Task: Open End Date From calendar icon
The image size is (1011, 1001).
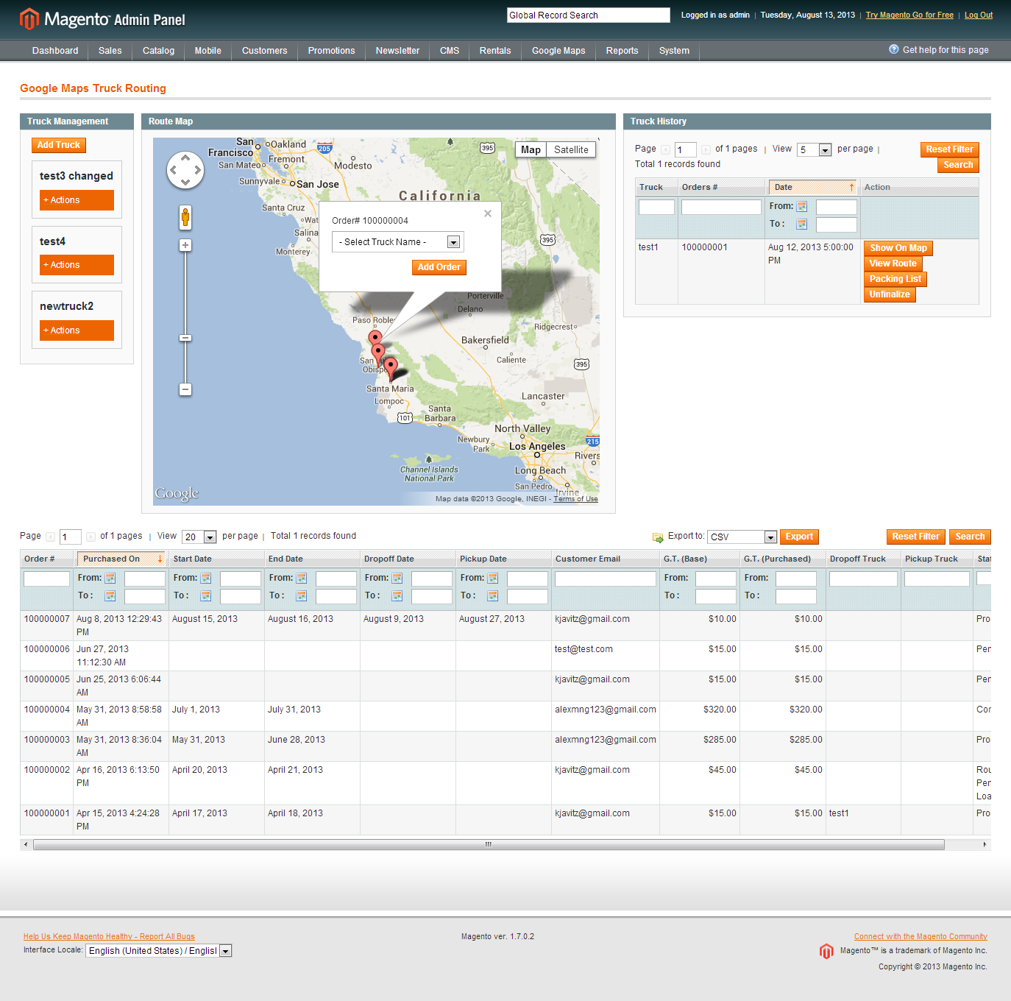Action: coord(302,579)
